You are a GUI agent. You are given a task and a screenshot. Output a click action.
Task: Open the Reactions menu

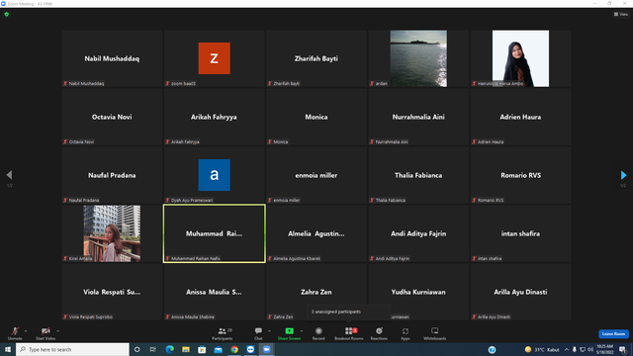coord(379,333)
